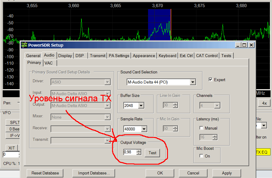Open the Sample Rate dropdown

(144, 129)
